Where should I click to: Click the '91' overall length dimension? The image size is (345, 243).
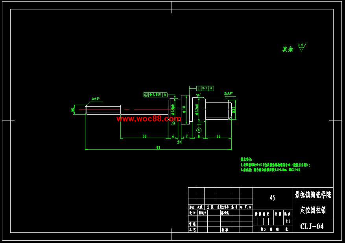pos(158,148)
